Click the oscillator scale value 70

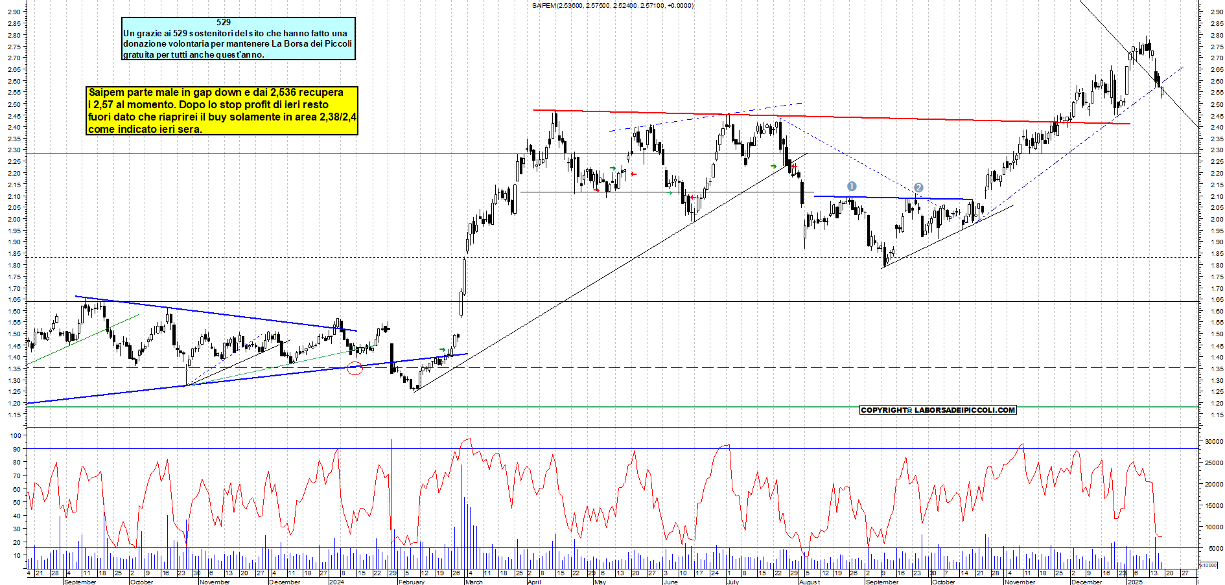click(x=18, y=476)
